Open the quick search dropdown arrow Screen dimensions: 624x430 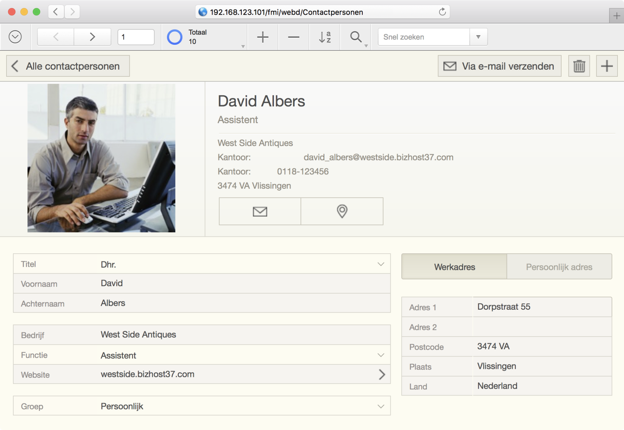478,37
